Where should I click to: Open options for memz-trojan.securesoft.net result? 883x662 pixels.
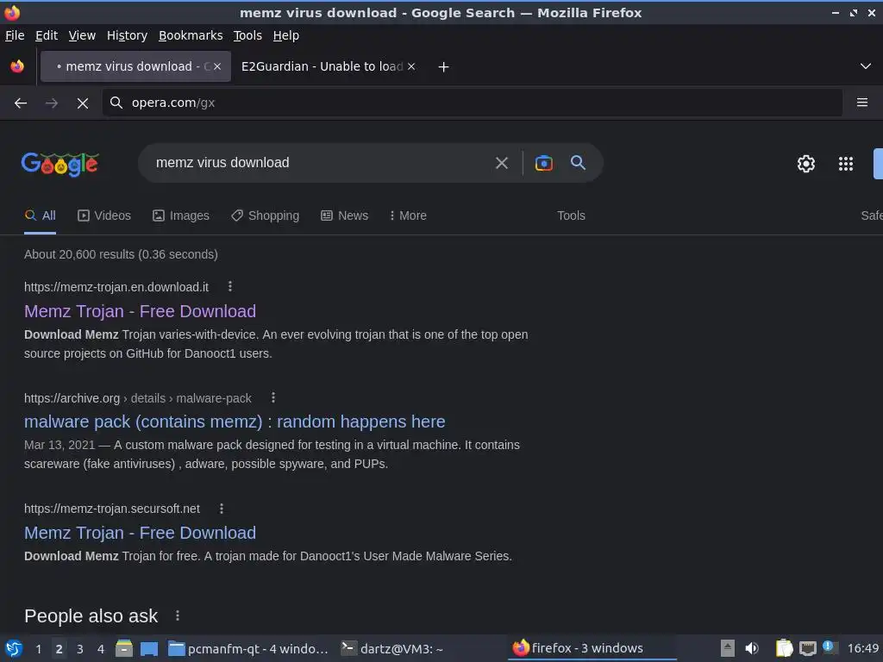(222, 509)
